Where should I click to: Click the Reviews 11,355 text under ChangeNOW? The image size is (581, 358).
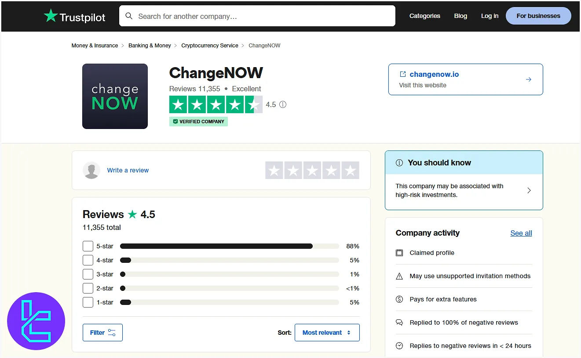click(195, 89)
